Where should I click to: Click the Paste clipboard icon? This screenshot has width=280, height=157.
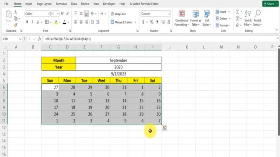point(9,14)
